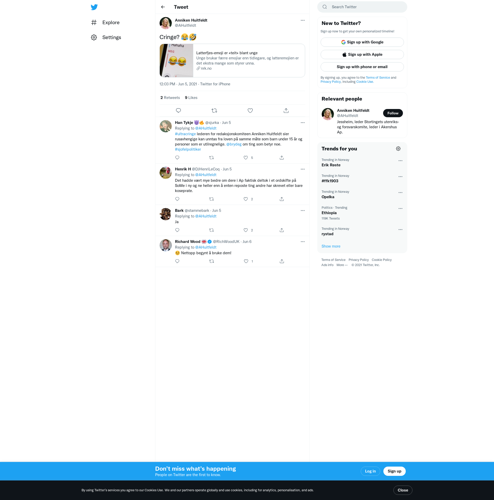The image size is (494, 500).
Task: Open the footer Privacy Policy link
Action: point(358,260)
